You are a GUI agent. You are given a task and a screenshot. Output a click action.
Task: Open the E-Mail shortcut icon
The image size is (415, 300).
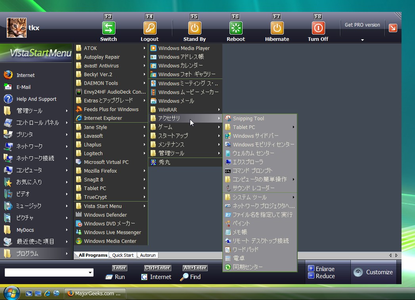click(8, 87)
